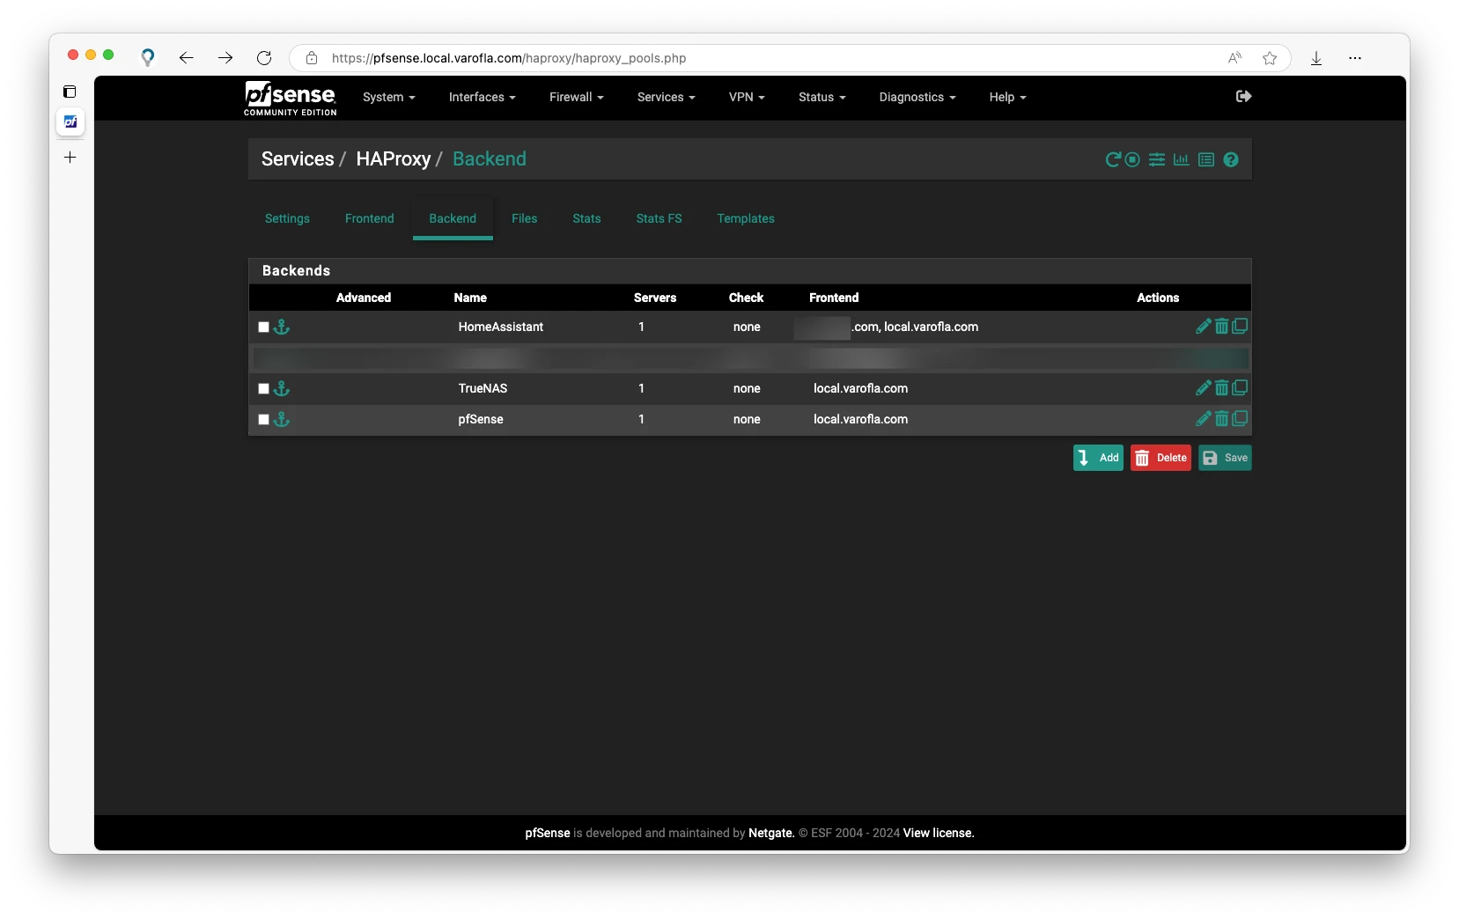This screenshot has height=919, width=1459.
Task: Click the stop service icon in header
Action: tap(1132, 159)
